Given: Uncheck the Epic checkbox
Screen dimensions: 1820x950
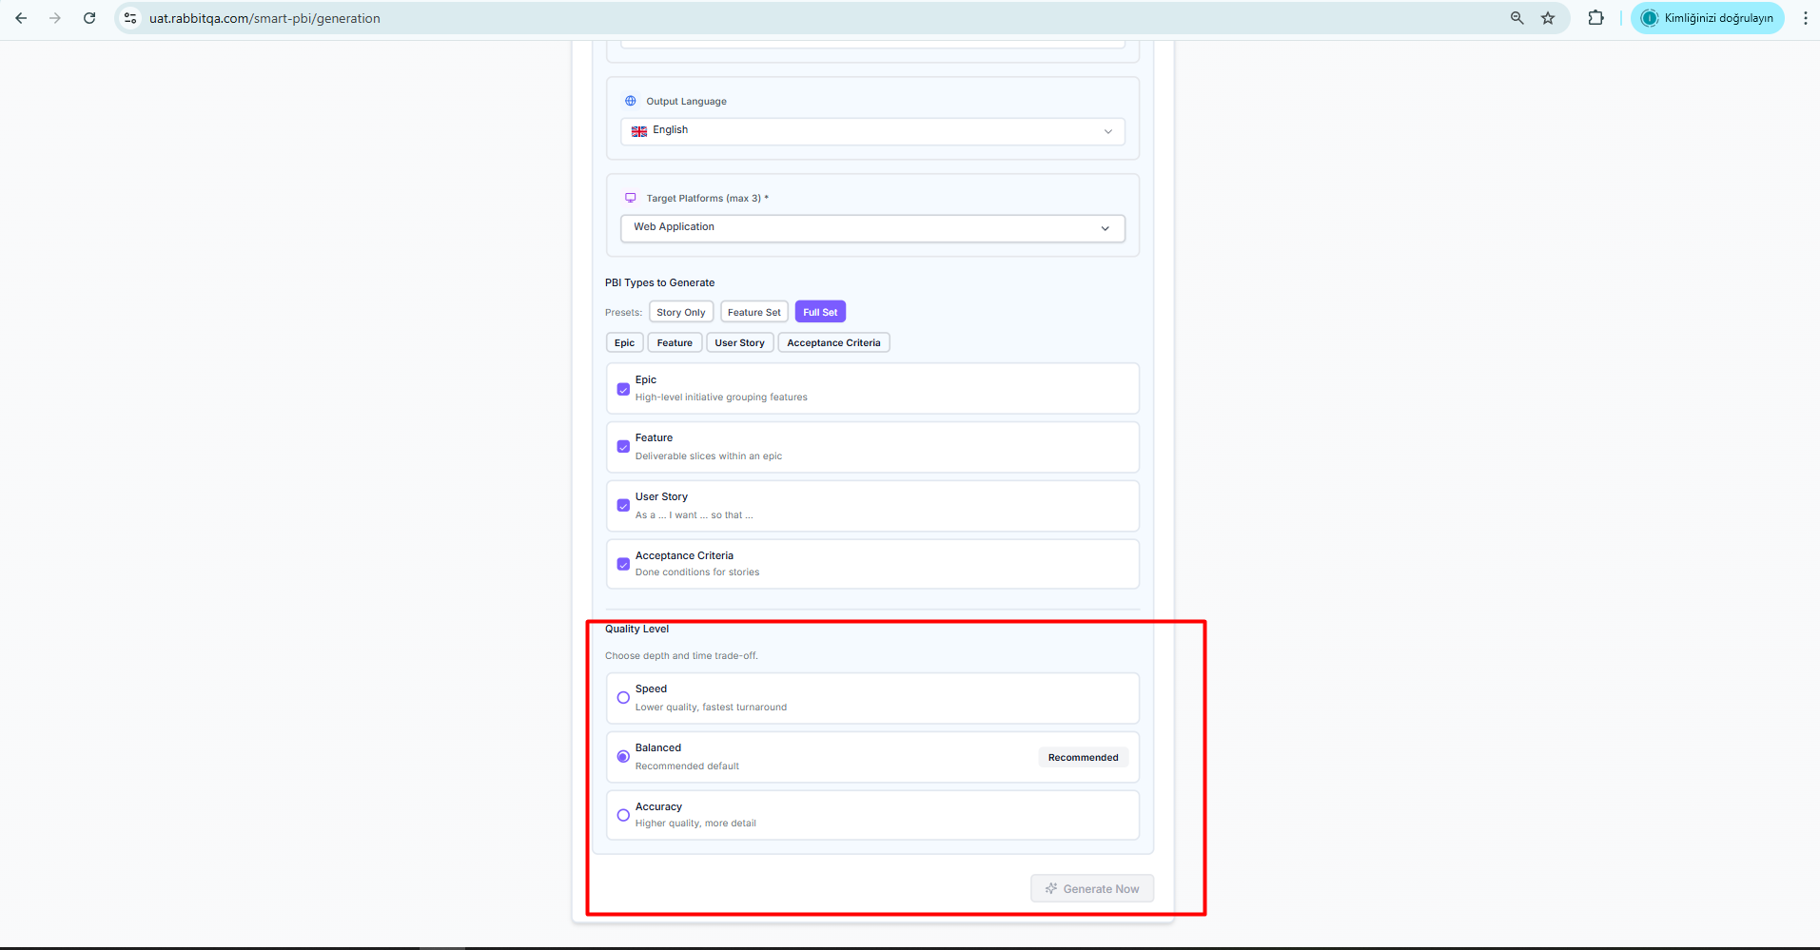Looking at the screenshot, I should click(623, 389).
